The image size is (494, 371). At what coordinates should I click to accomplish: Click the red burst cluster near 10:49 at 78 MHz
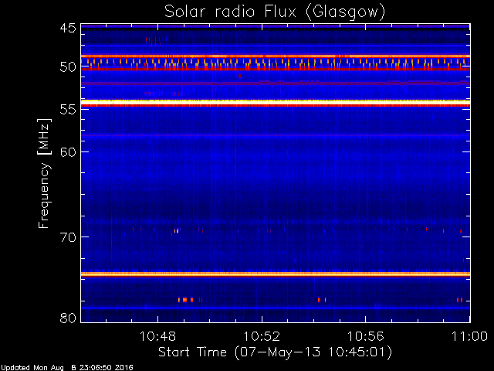click(x=190, y=300)
